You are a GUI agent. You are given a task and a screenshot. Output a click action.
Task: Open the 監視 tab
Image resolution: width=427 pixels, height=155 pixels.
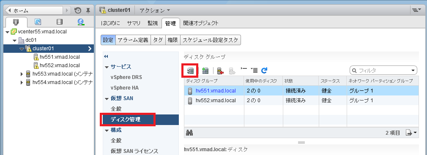[153, 23]
